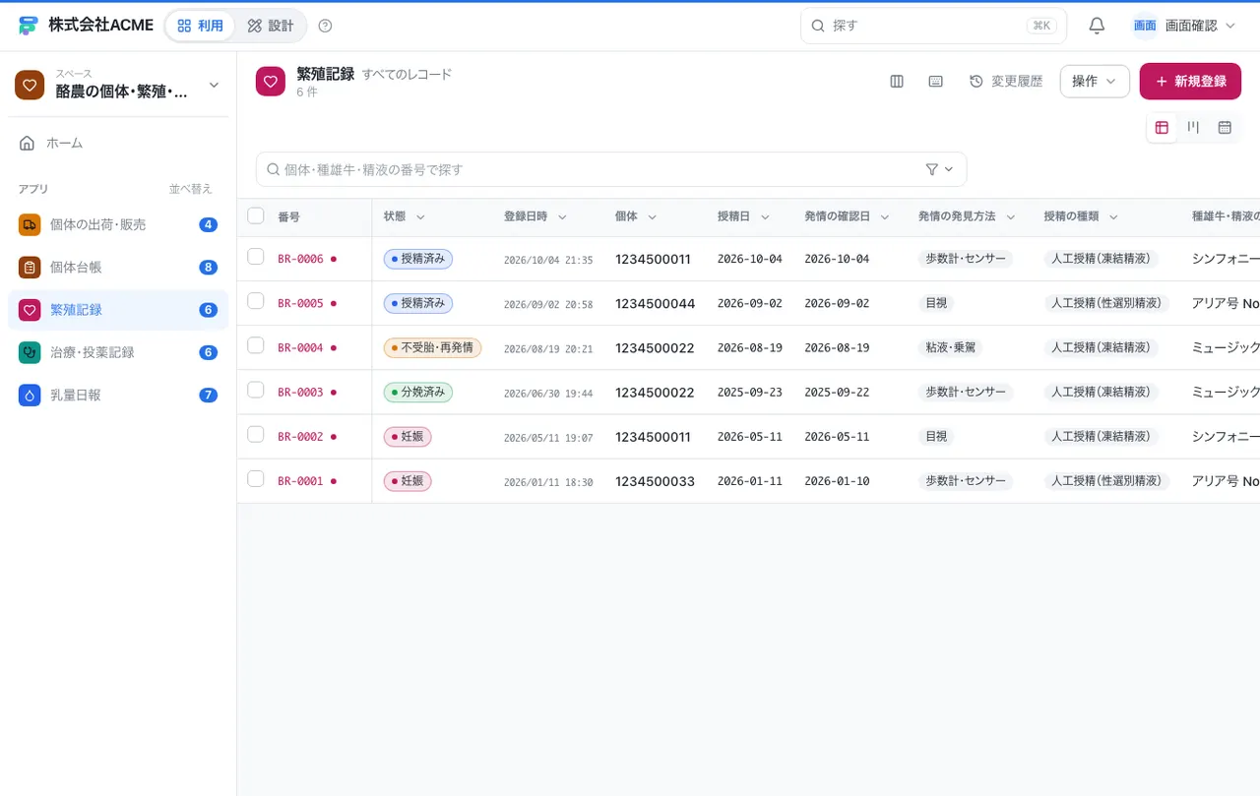Click 並べ替え in the sidebar
The width and height of the screenshot is (1260, 796).
tap(190, 189)
